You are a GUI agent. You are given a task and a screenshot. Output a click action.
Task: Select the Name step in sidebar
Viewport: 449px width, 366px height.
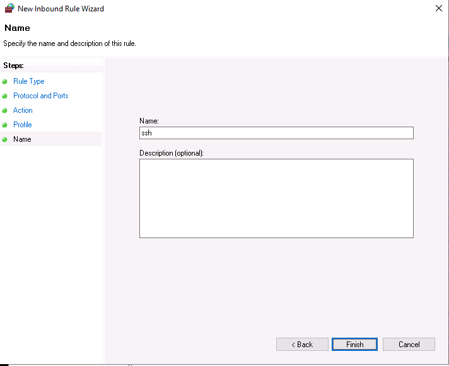pos(22,139)
